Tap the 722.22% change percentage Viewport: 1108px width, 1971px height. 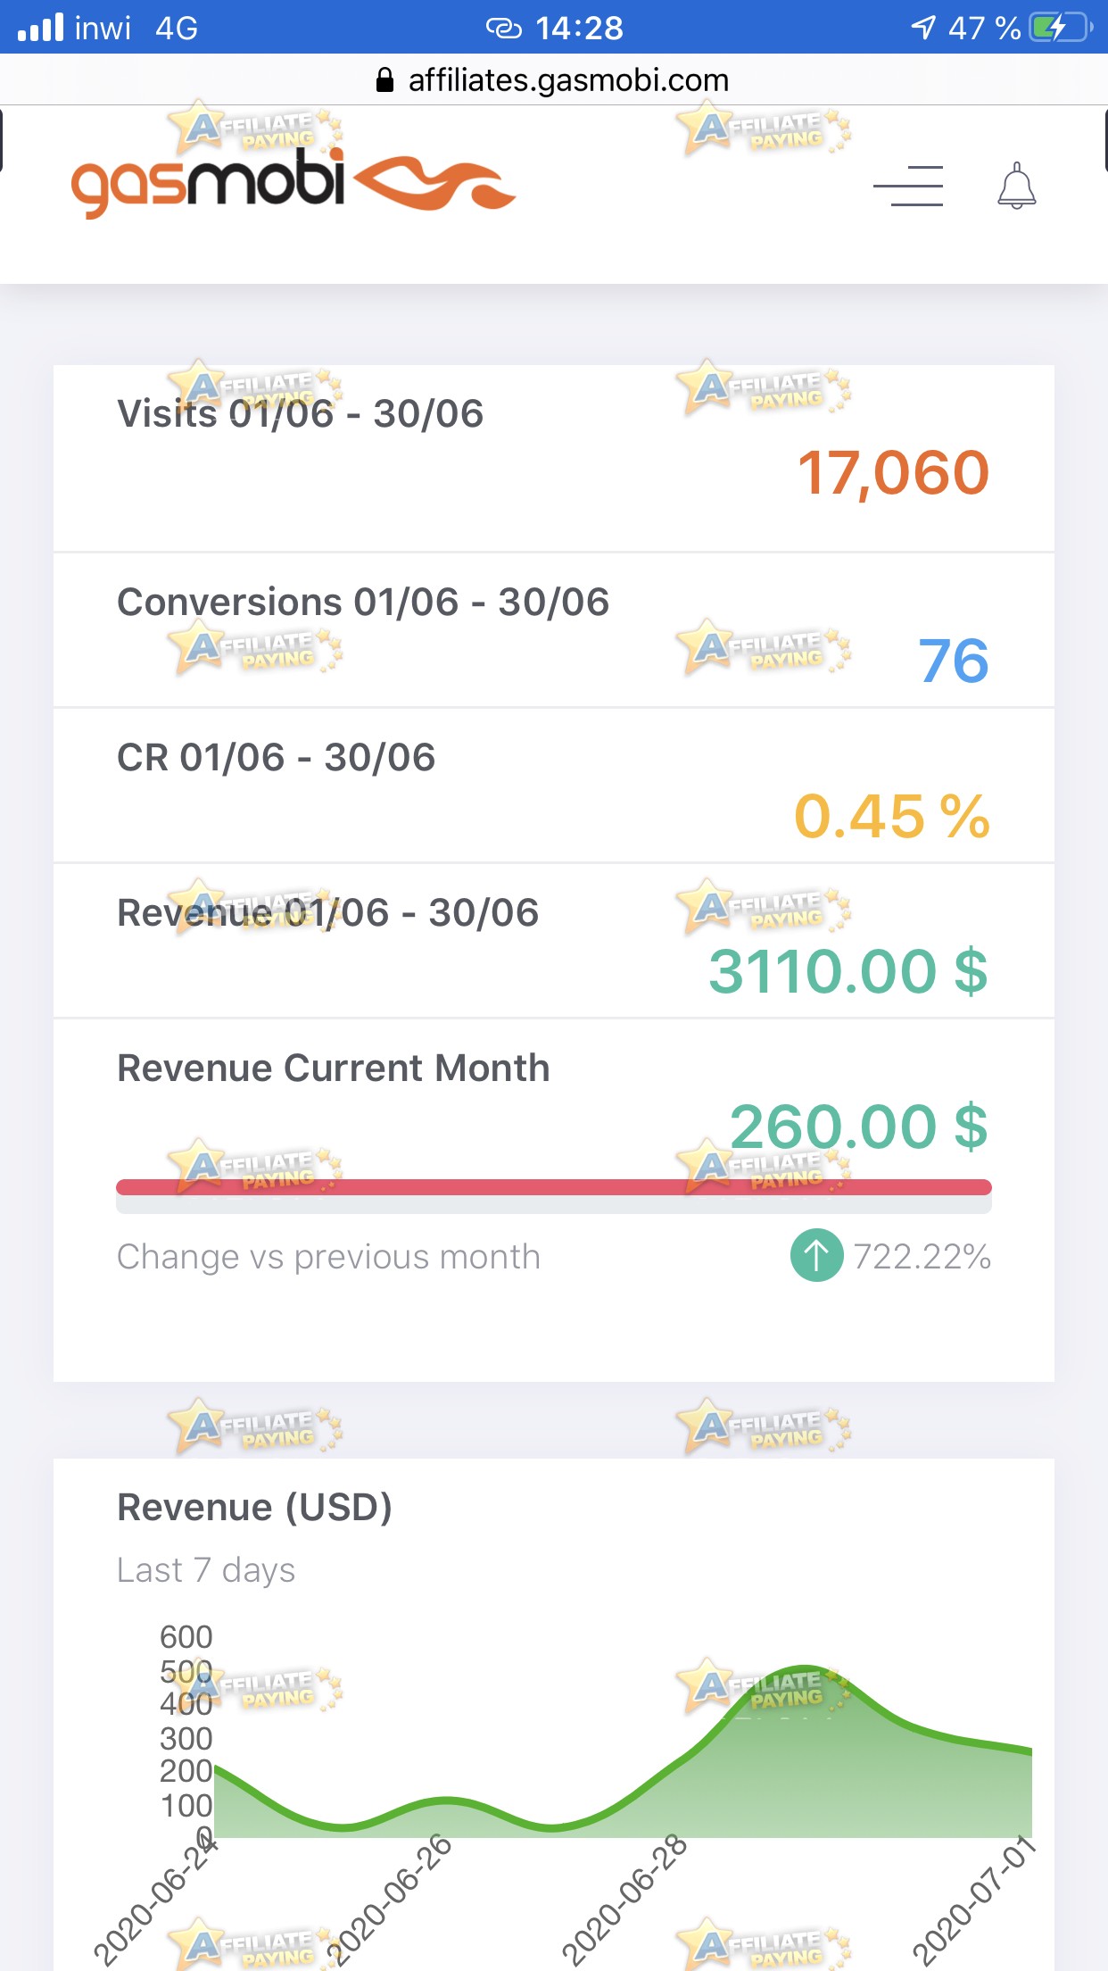coord(922,1256)
